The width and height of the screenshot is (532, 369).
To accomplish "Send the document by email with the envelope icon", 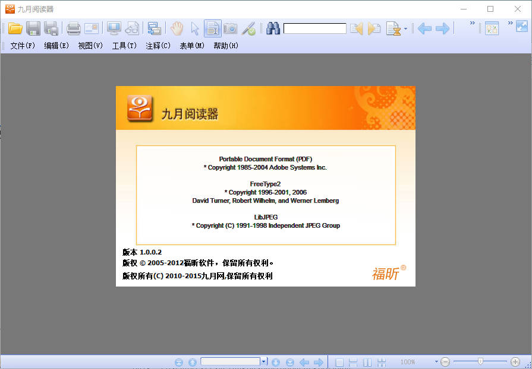I will 92,28.
